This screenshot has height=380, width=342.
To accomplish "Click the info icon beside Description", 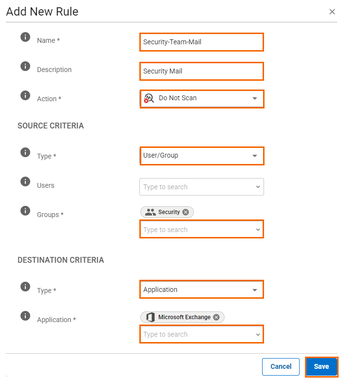I will tap(25, 66).
